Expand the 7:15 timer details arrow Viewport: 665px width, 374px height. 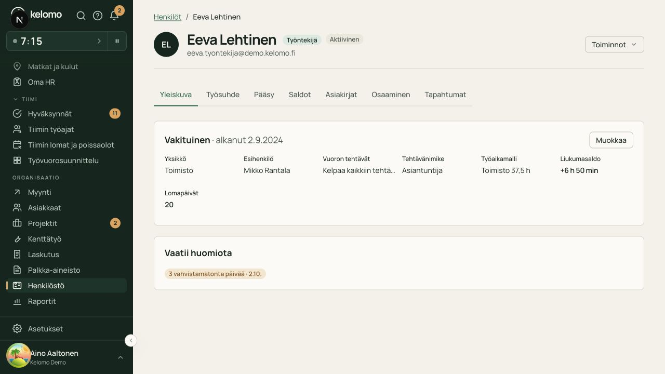(x=99, y=41)
